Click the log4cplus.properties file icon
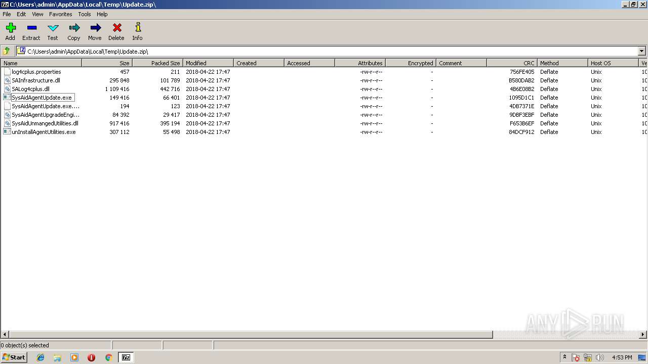Image resolution: width=648 pixels, height=364 pixels. 7,72
